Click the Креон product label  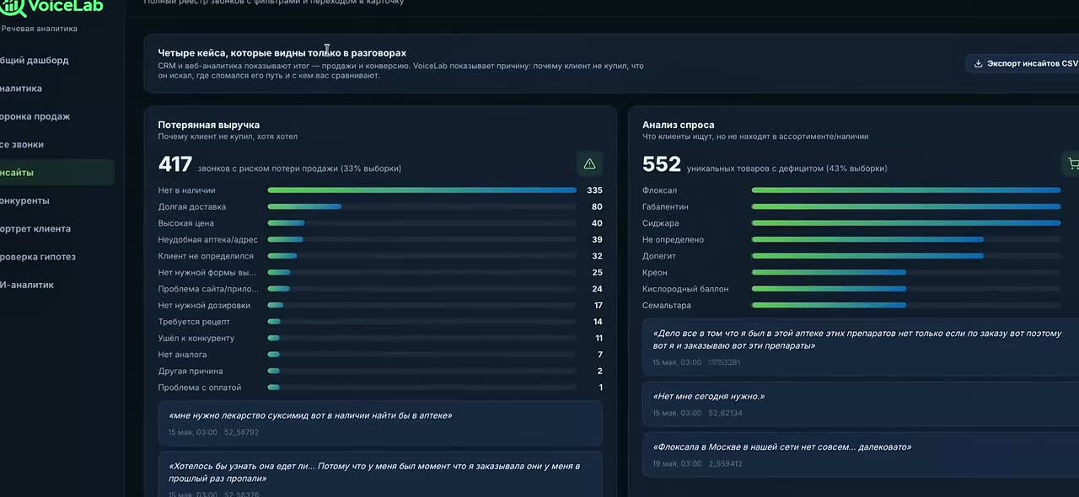[x=655, y=272]
